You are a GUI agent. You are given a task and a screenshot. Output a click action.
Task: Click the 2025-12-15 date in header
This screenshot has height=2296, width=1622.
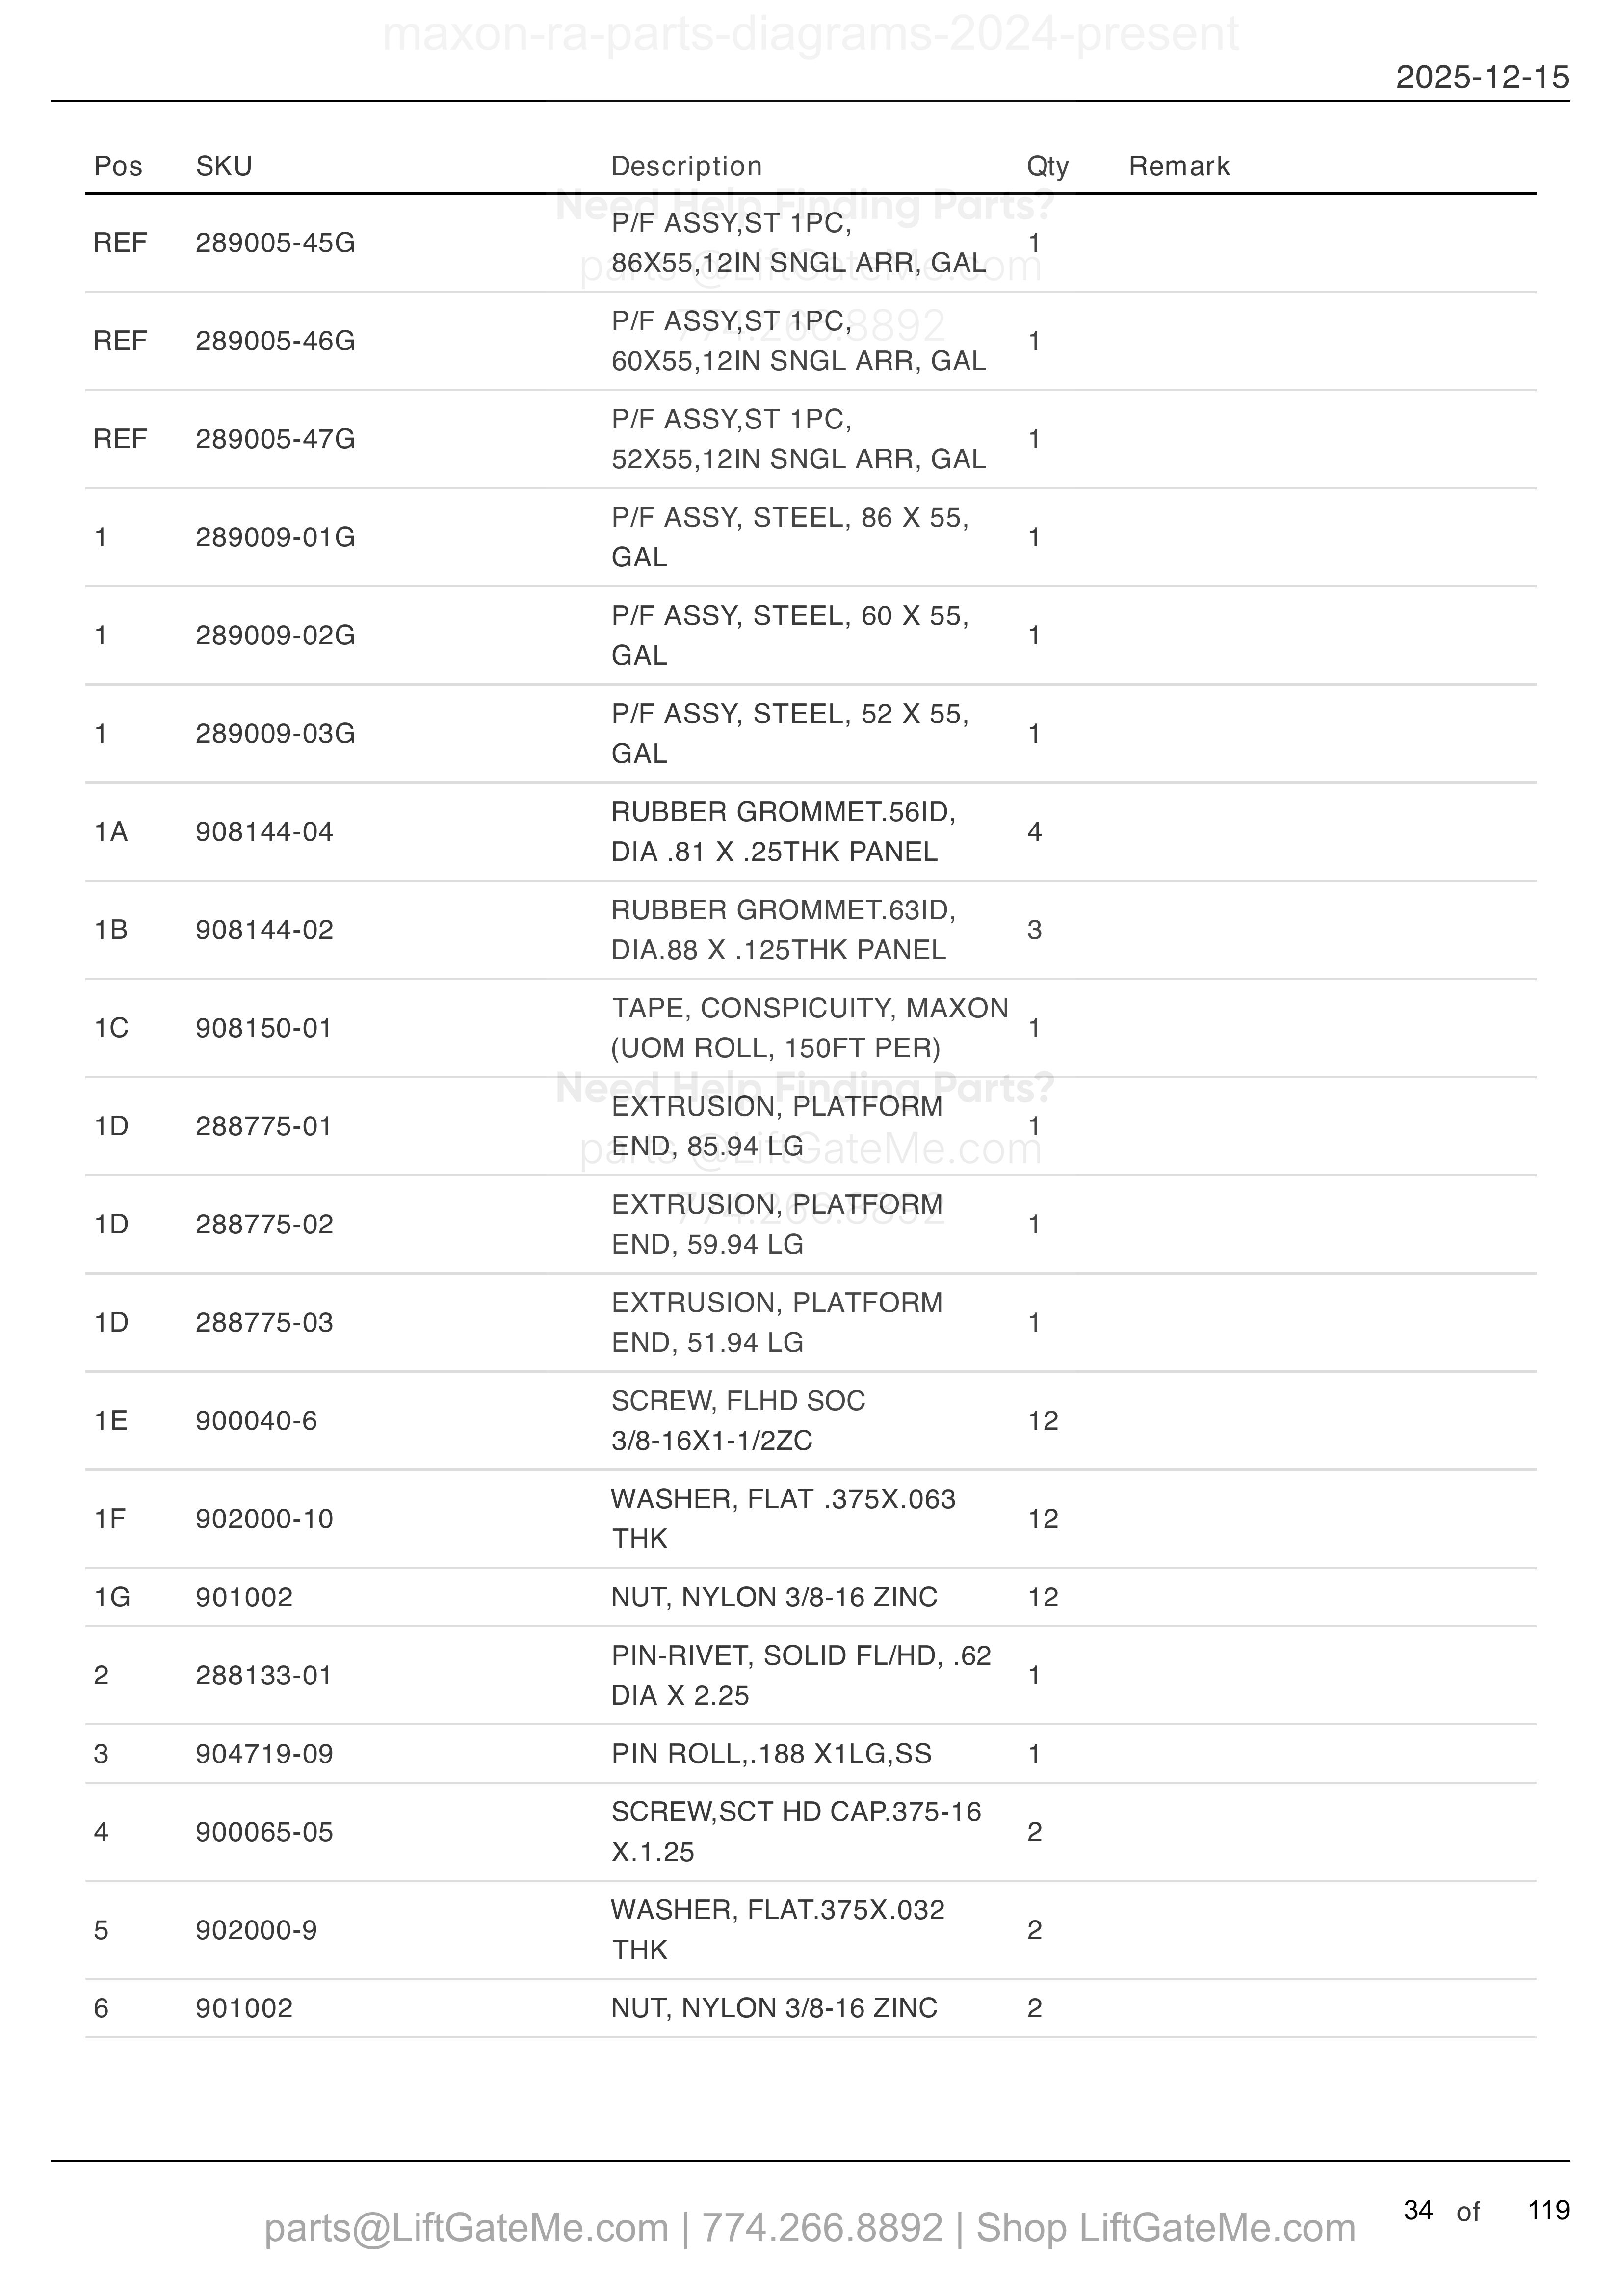[x=1482, y=77]
